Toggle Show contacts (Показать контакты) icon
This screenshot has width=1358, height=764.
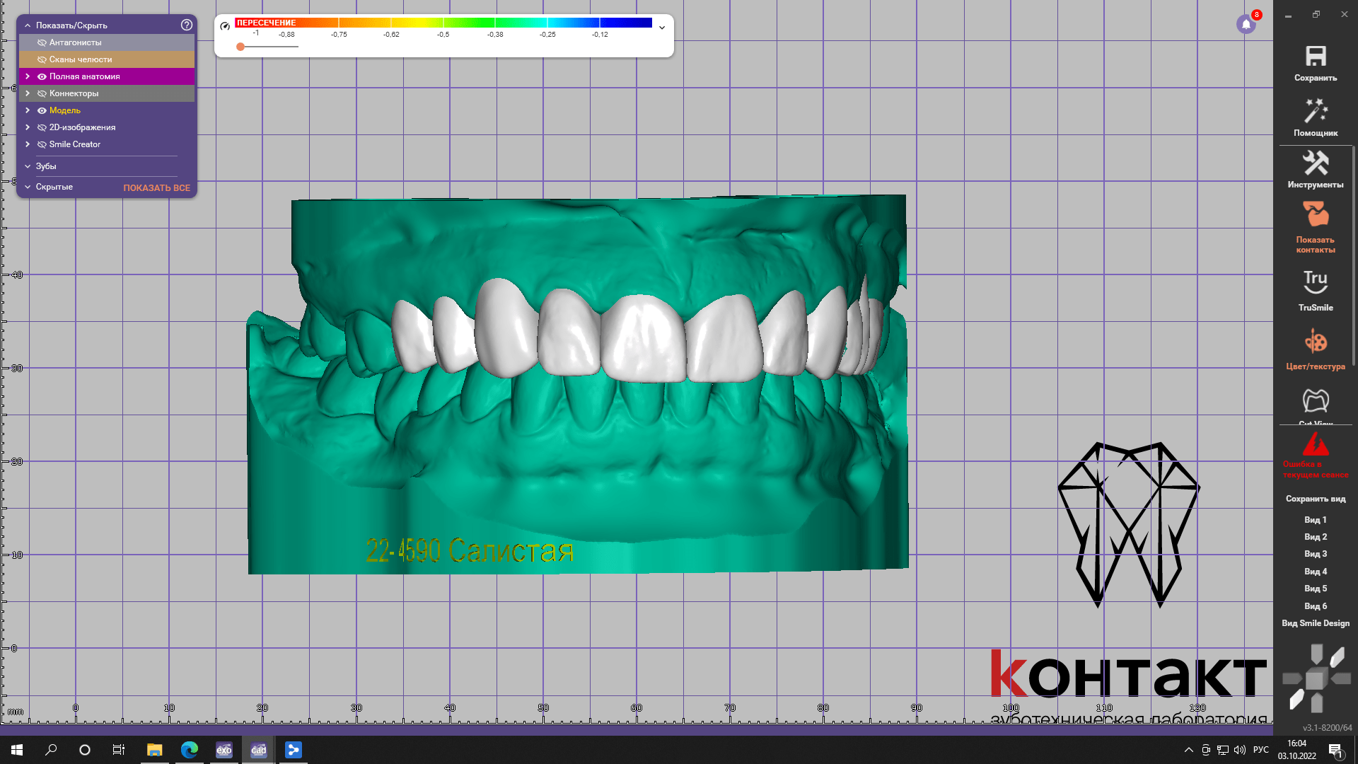[1315, 215]
